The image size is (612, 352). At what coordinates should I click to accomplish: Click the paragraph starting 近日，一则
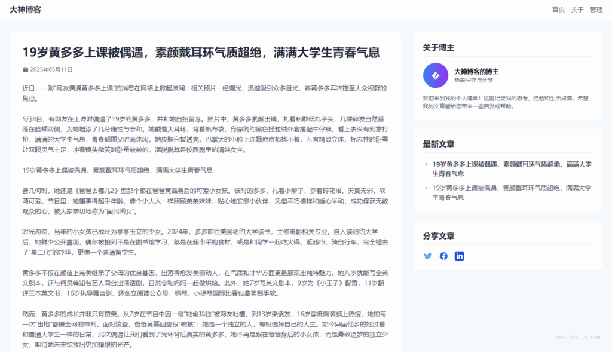coord(204,93)
